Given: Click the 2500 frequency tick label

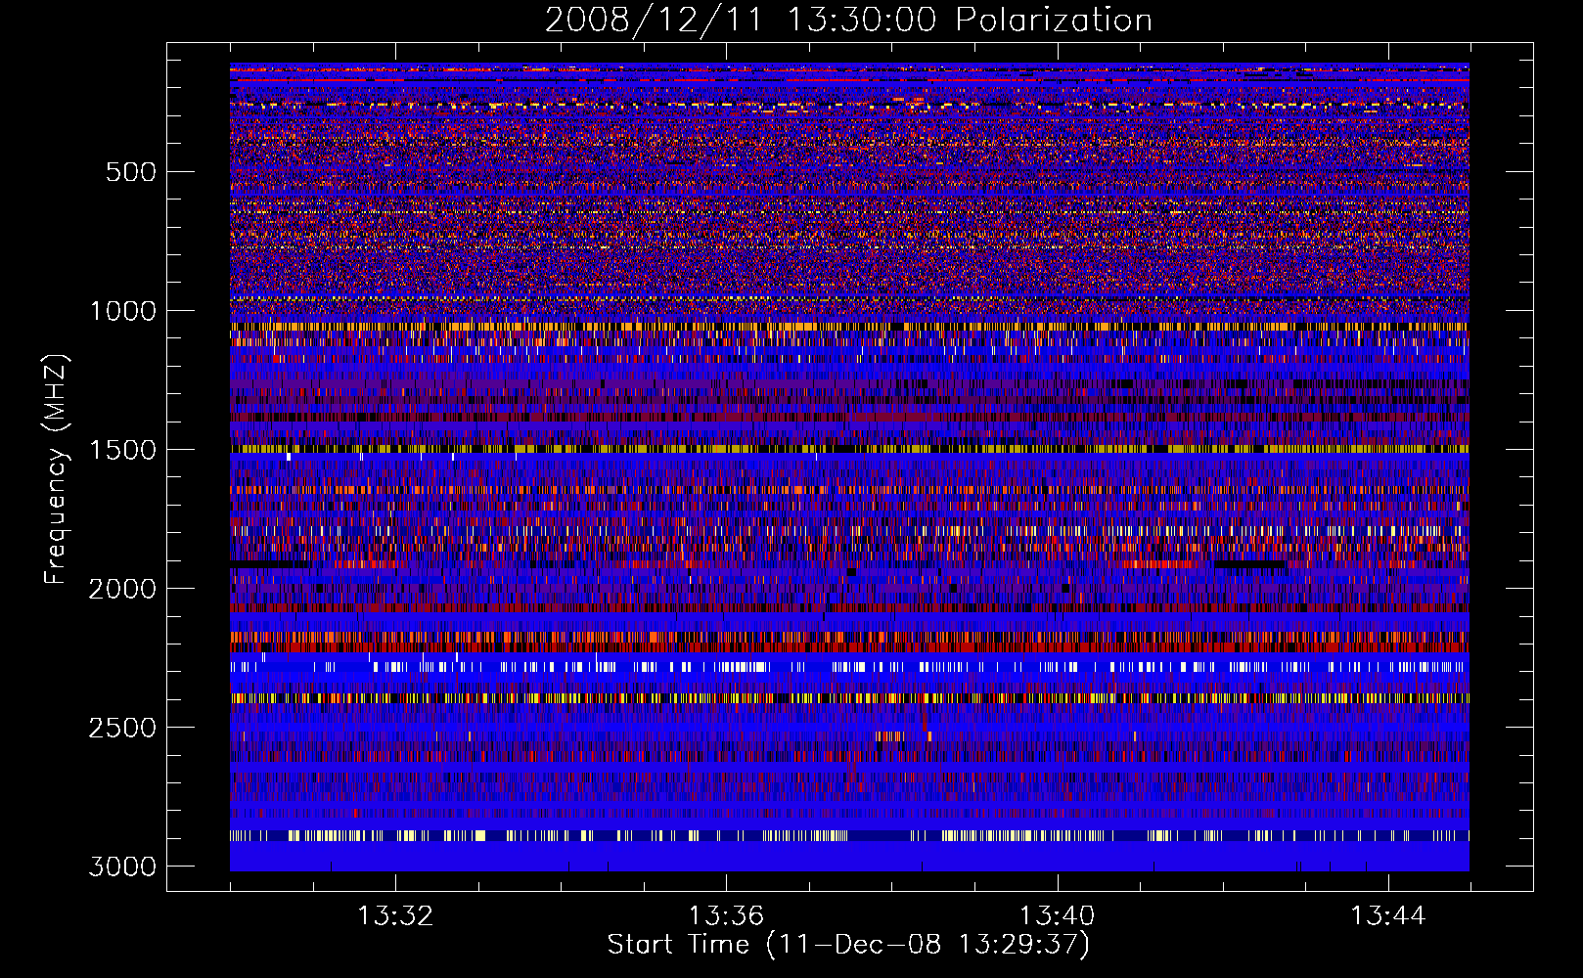Looking at the screenshot, I should point(122,728).
